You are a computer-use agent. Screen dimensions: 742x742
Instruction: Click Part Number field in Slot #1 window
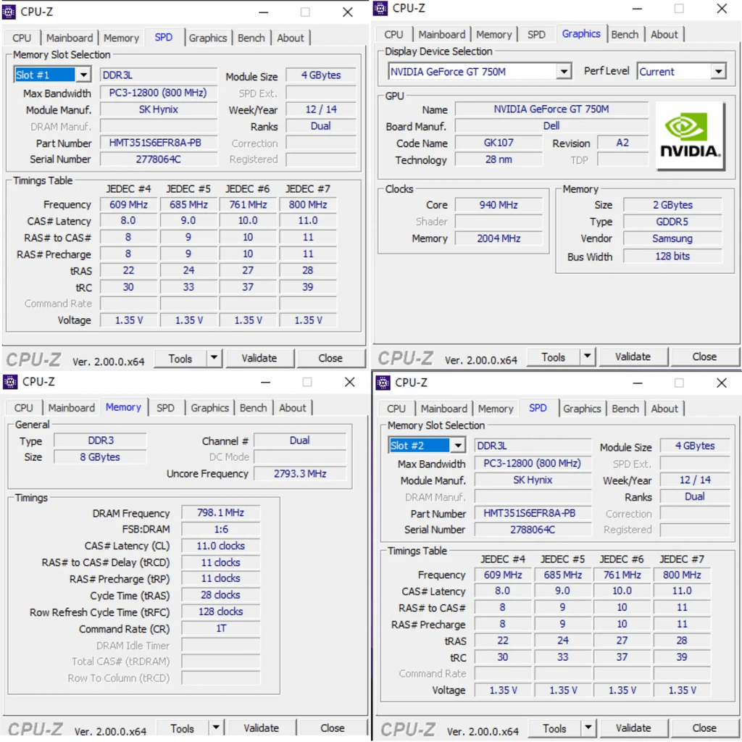point(159,143)
